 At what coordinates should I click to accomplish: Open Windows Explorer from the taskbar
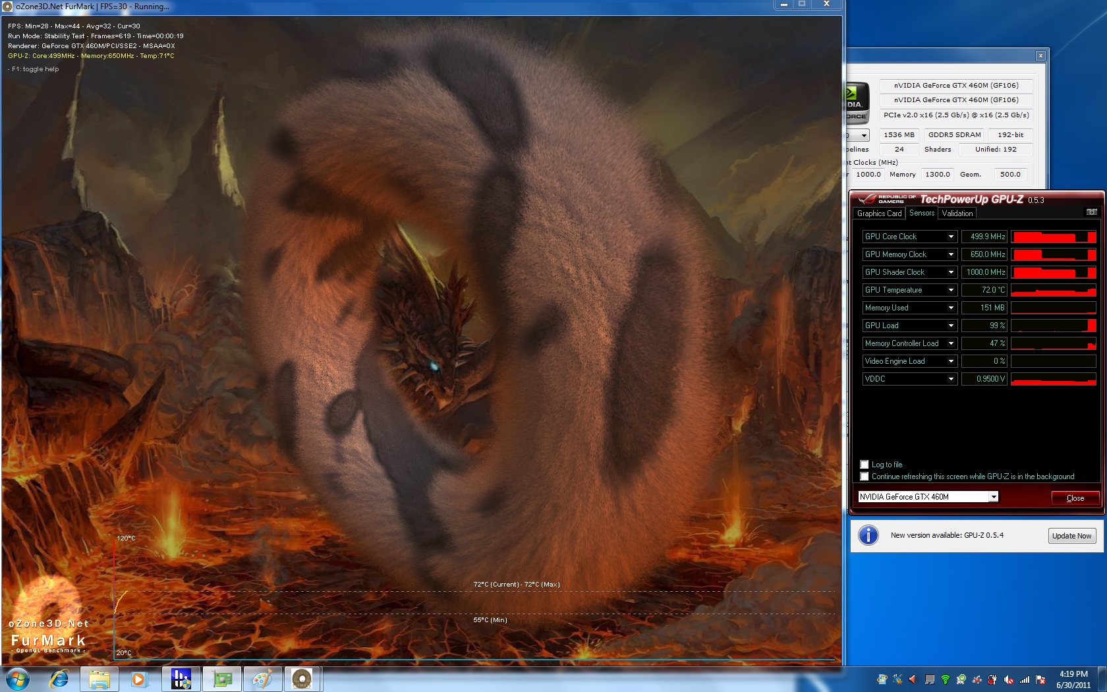pyautogui.click(x=99, y=679)
